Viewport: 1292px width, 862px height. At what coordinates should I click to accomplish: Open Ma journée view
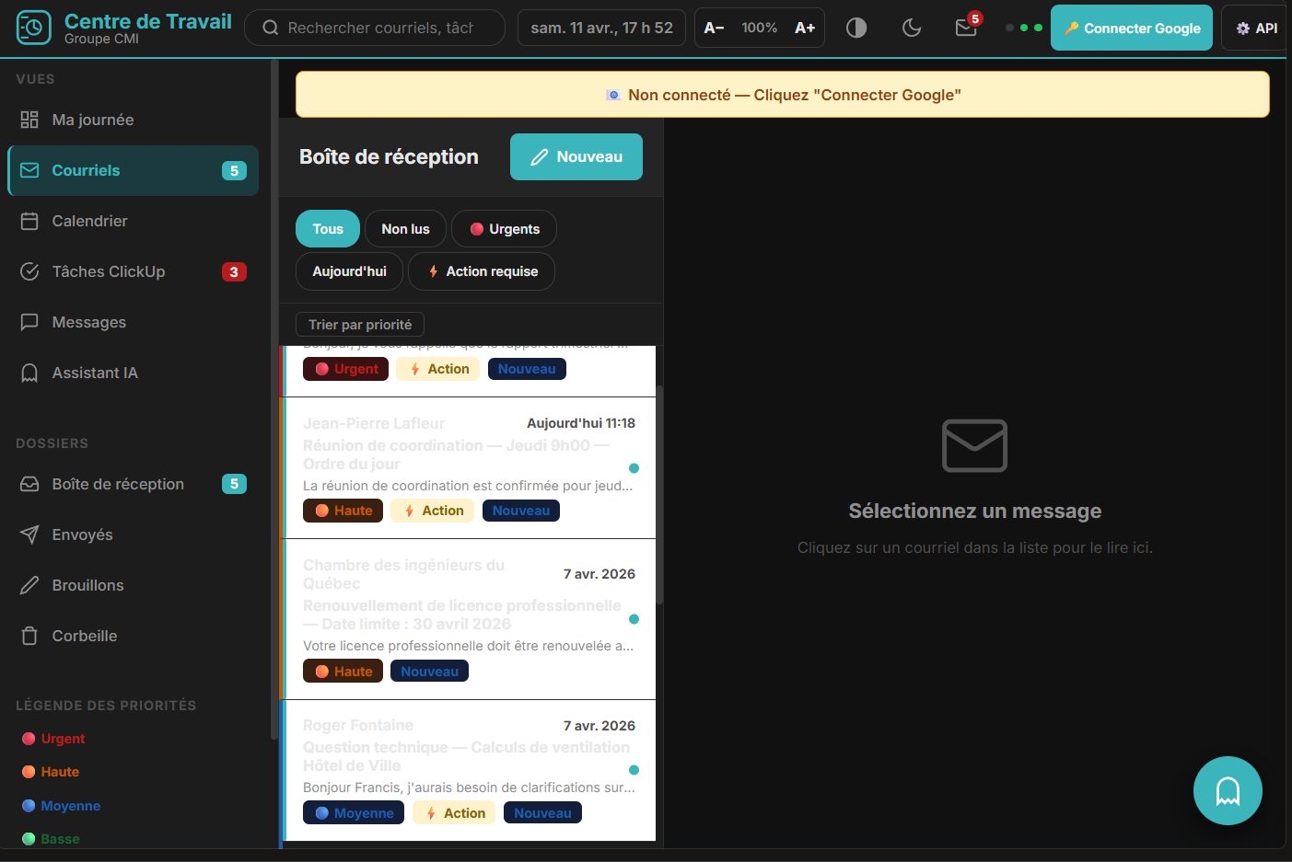pos(93,120)
